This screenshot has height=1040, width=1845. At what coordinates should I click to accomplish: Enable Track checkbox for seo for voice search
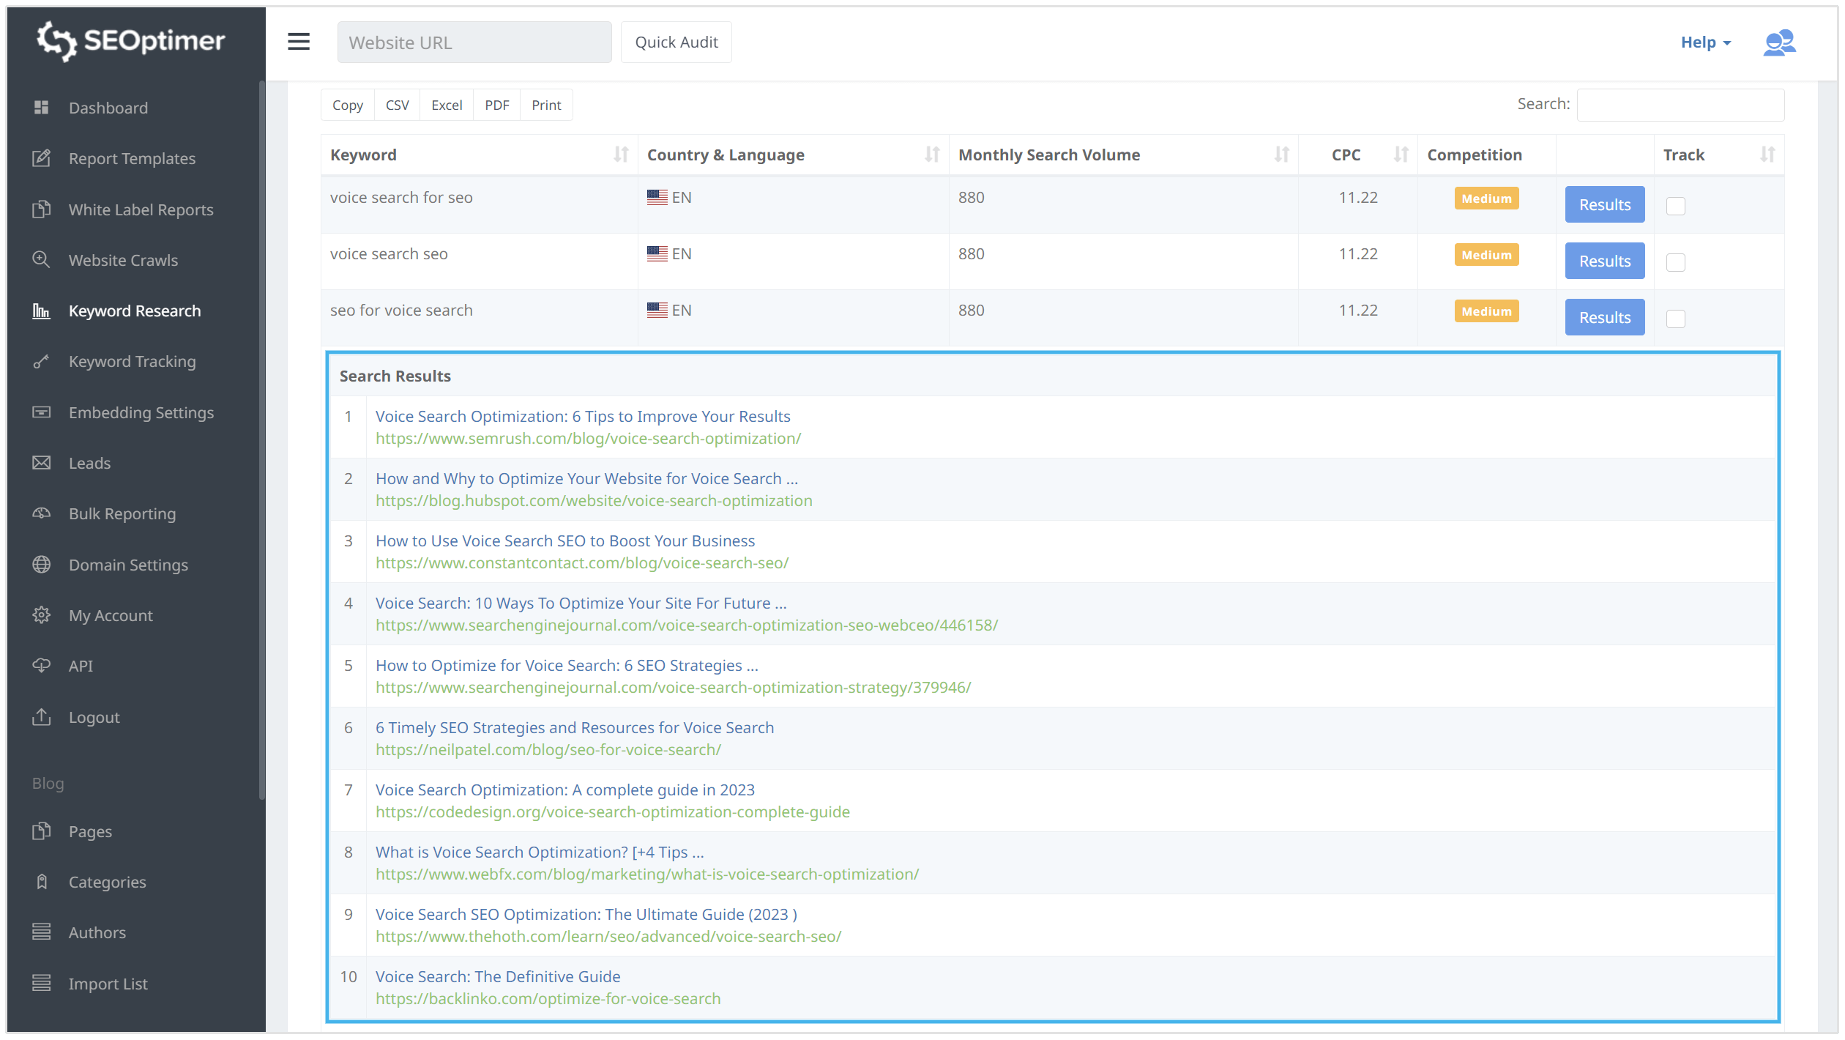(x=1675, y=317)
